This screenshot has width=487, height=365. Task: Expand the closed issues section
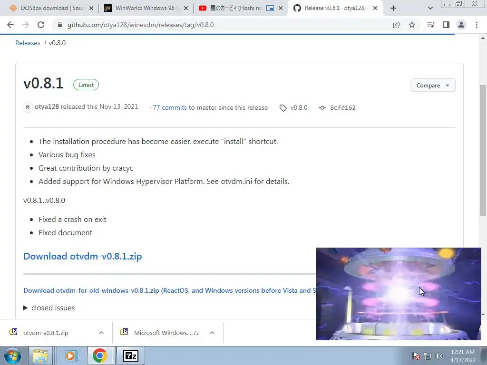point(49,308)
